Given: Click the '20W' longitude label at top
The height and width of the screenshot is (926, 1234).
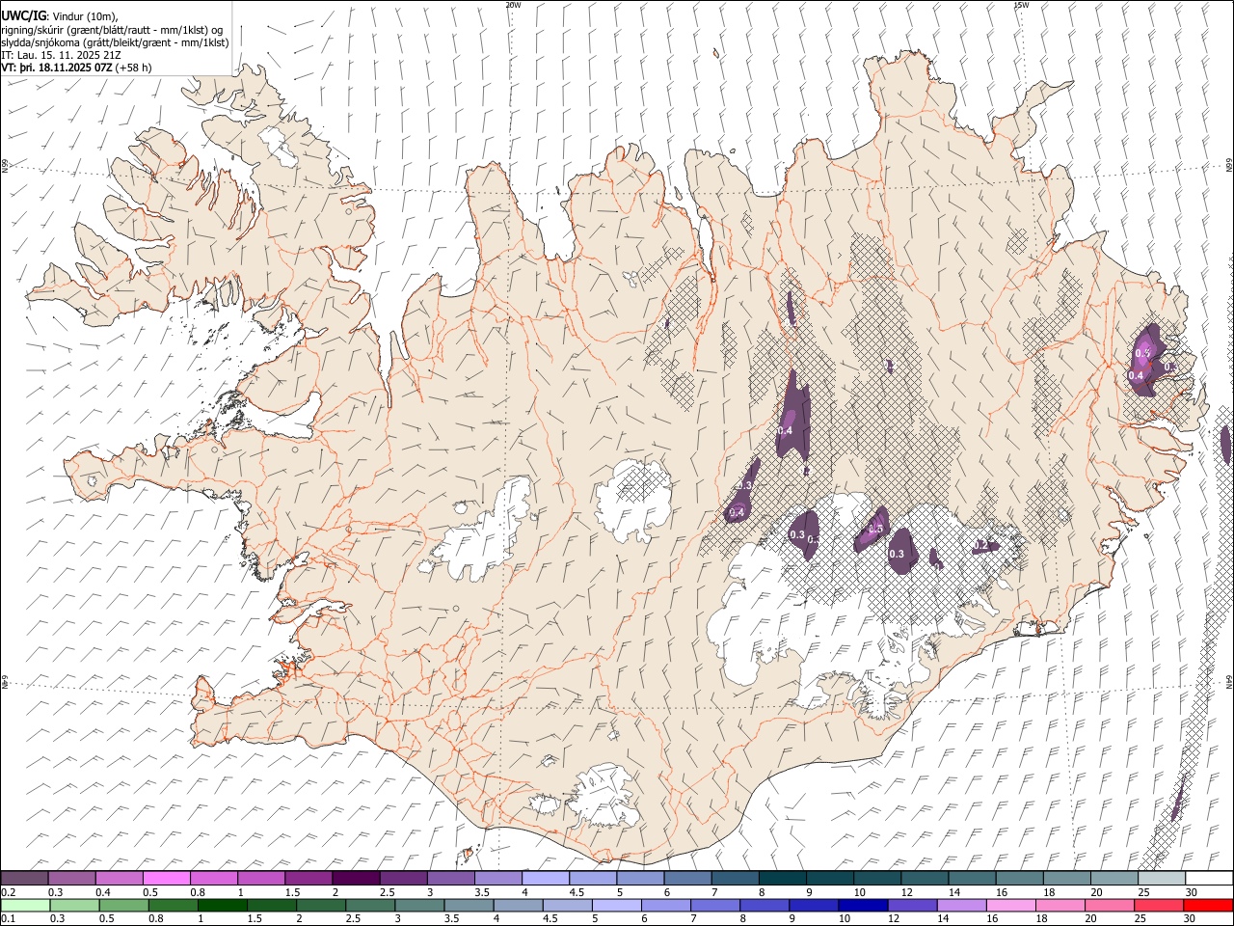Looking at the screenshot, I should [512, 5].
